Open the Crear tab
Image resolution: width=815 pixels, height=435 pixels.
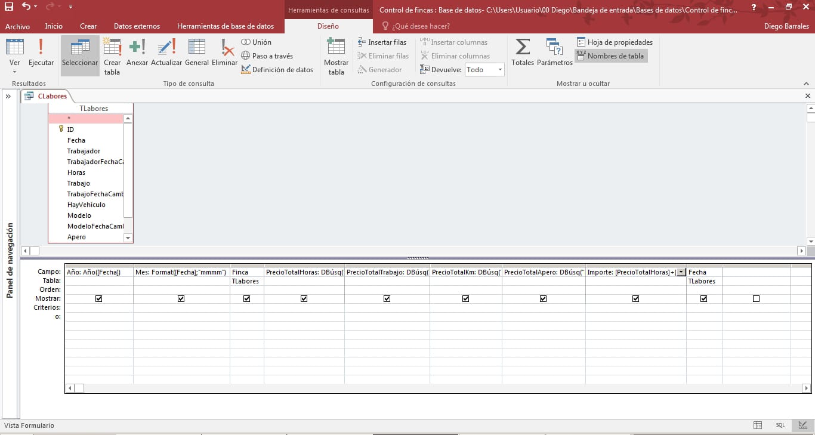[x=88, y=26]
